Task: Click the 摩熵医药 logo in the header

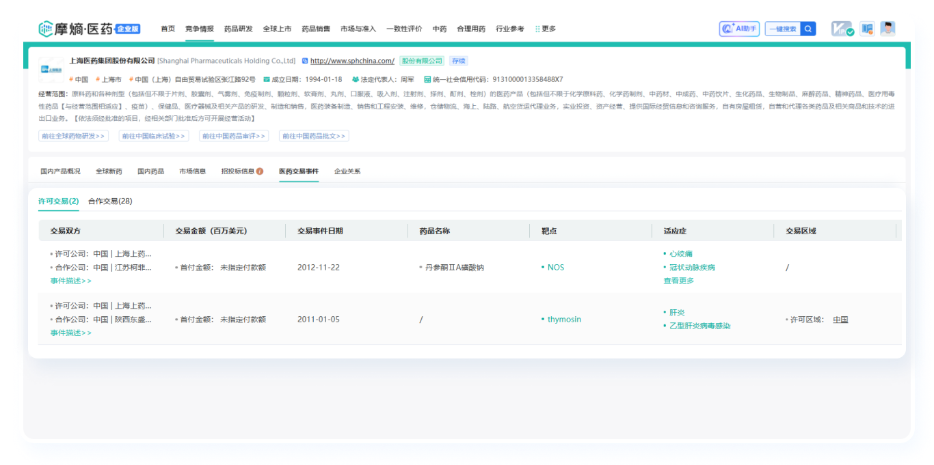Action: point(89,29)
